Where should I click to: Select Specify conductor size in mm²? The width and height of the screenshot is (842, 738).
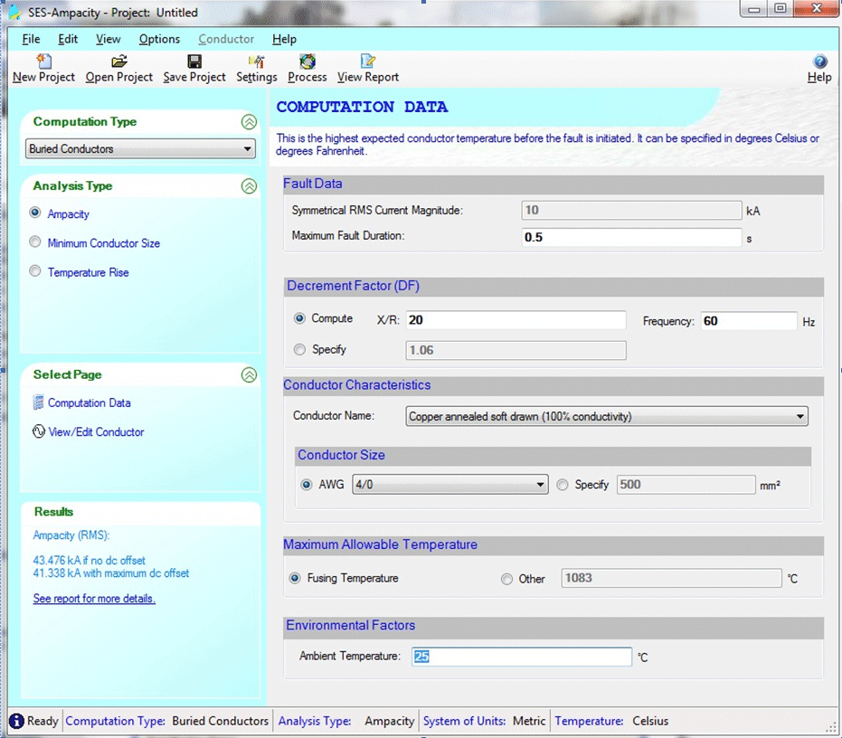click(563, 485)
